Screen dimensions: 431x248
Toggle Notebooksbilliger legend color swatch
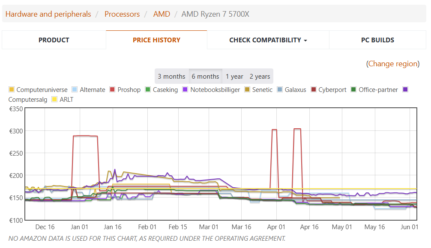pyautogui.click(x=185, y=89)
